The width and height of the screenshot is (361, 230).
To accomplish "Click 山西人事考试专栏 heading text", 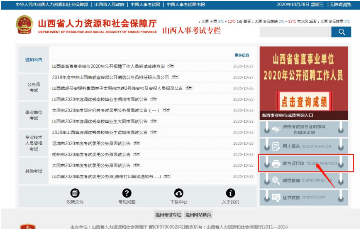I will [192, 30].
